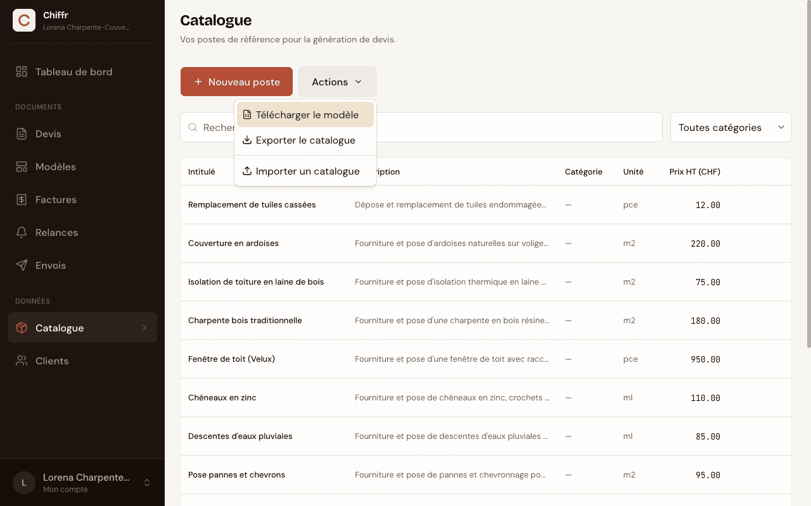811x506 pixels.
Task: Open row Fenêtre de toit (Velux)
Action: (x=486, y=359)
